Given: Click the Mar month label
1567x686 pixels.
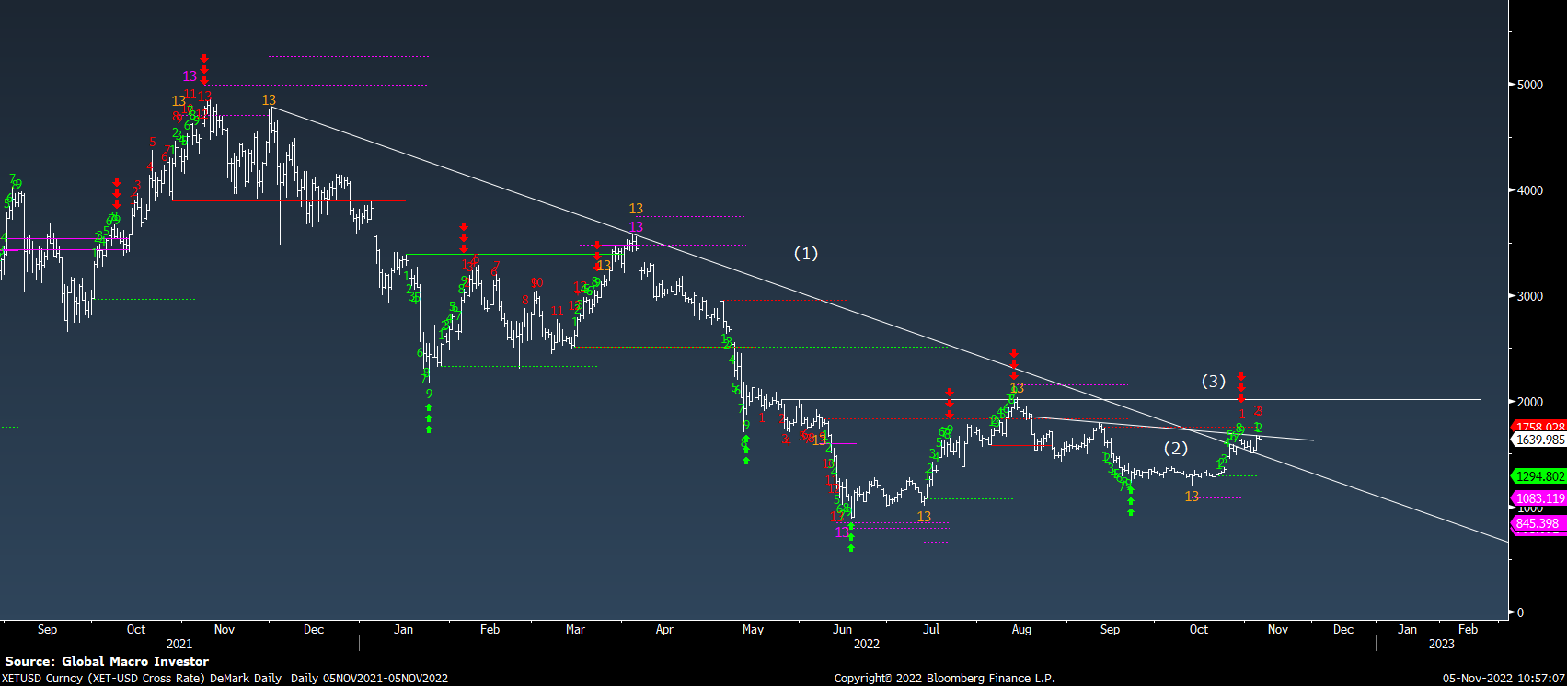Looking at the screenshot, I should tap(575, 630).
